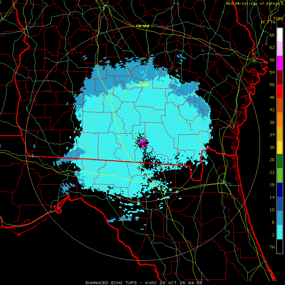Click the legend value "34"
Viewport: 285px width, 285px height.
pos(272,135)
